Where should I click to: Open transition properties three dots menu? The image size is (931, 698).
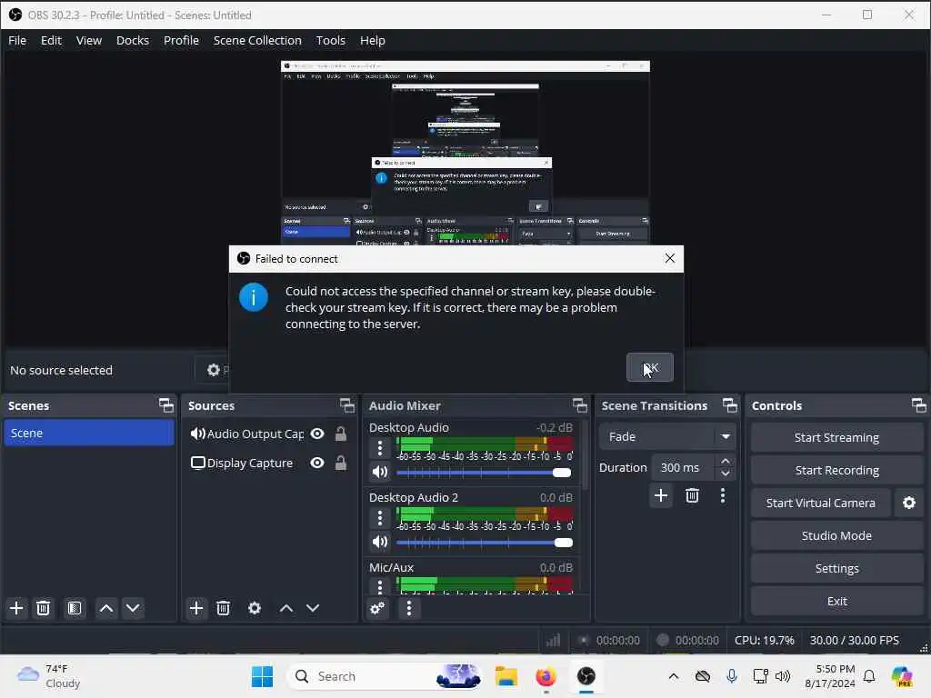(x=723, y=495)
